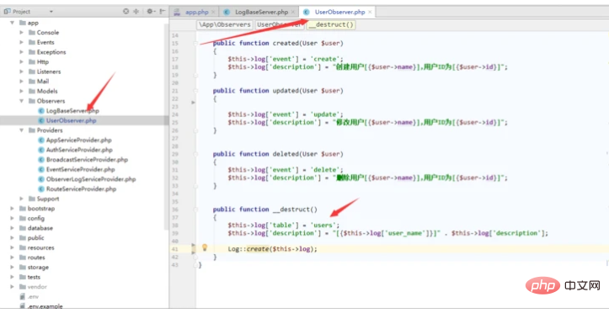Expand the database folder arrow

click(x=12, y=228)
